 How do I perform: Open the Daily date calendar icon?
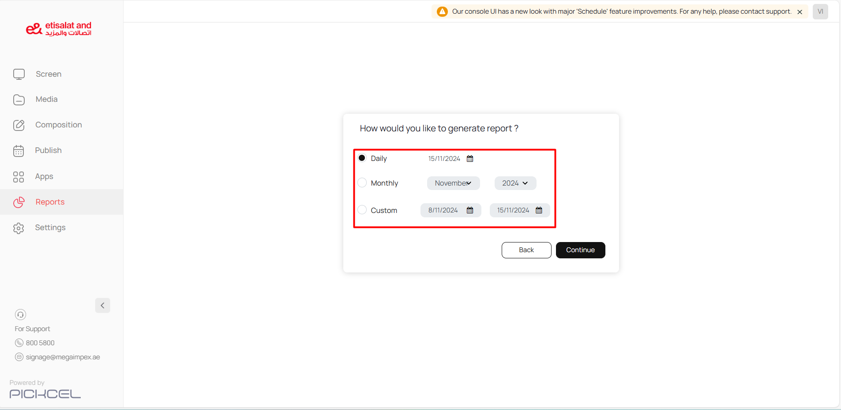[x=470, y=159]
